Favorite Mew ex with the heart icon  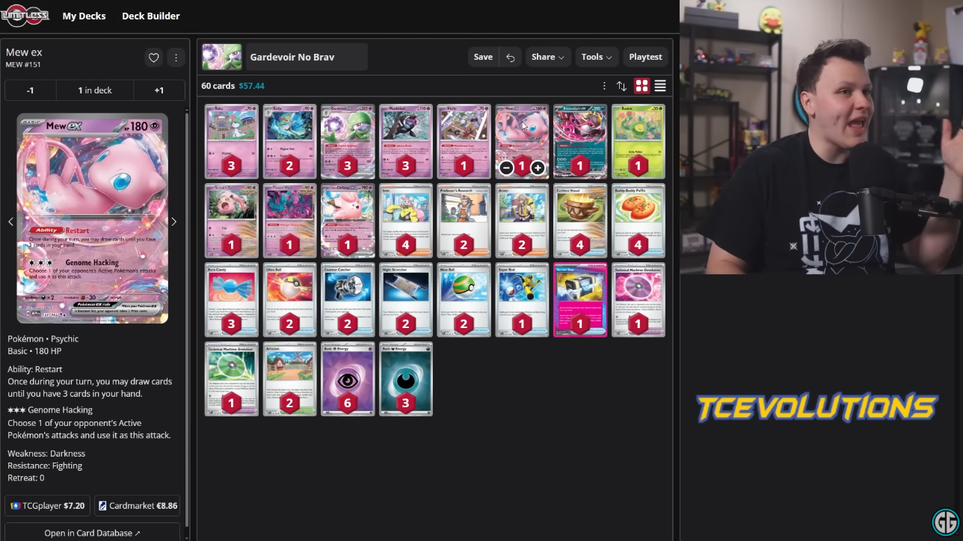[153, 58]
